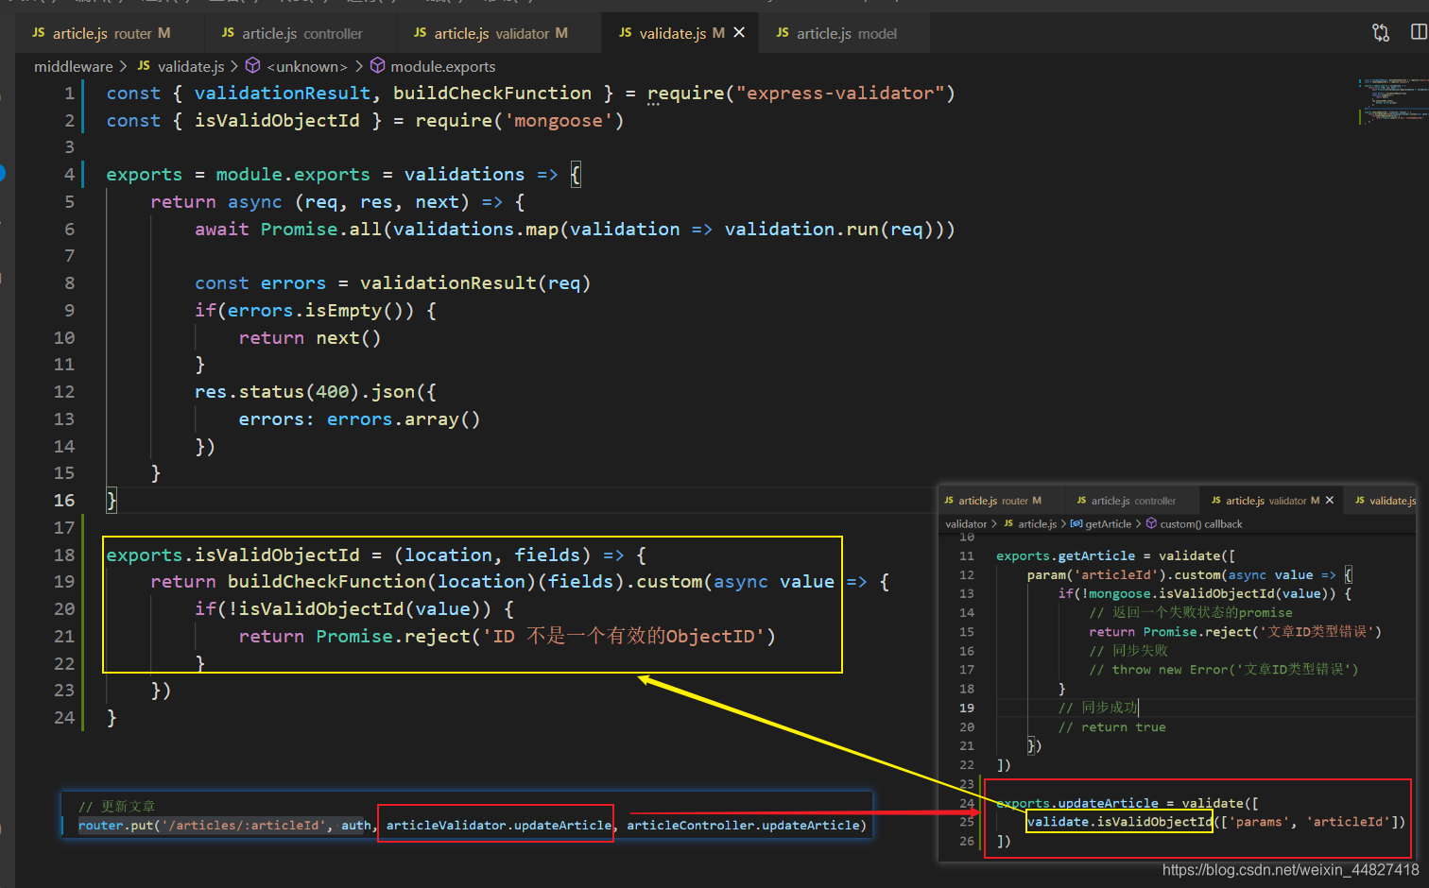The image size is (1429, 888).
Task: Click router.put in the bottom snippet
Action: (x=115, y=826)
